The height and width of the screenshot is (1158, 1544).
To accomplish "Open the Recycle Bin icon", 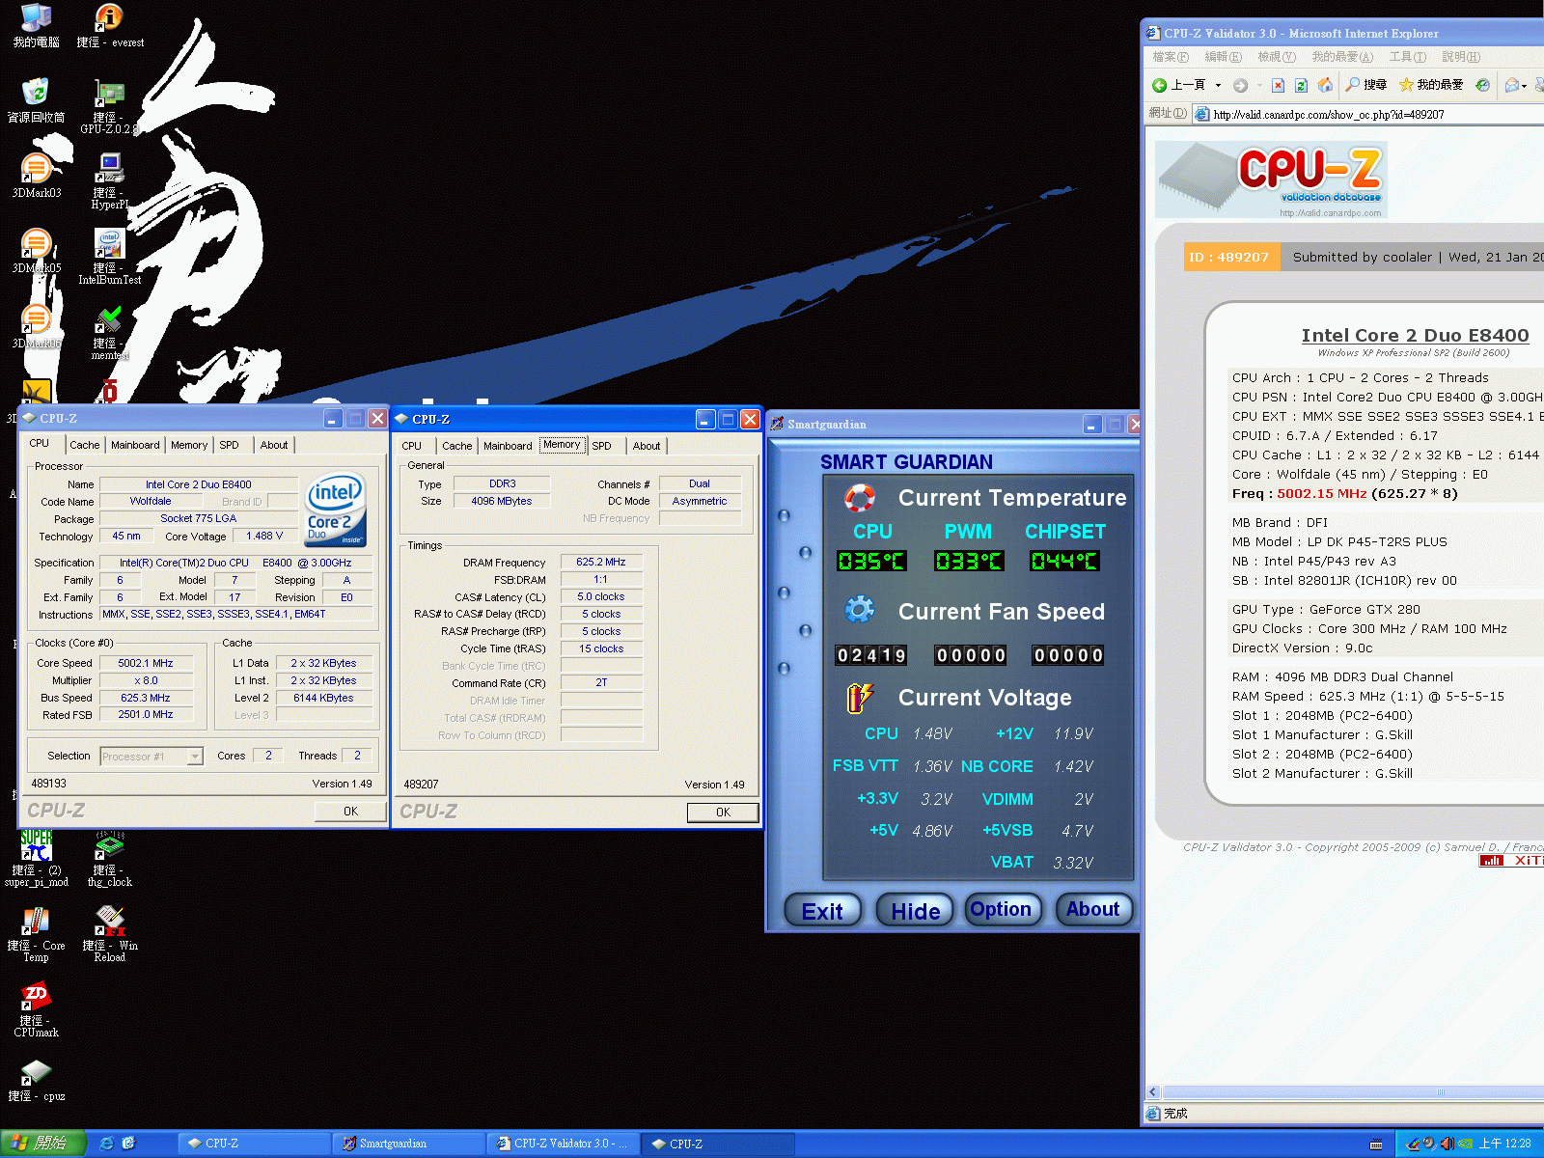I will pyautogui.click(x=36, y=100).
